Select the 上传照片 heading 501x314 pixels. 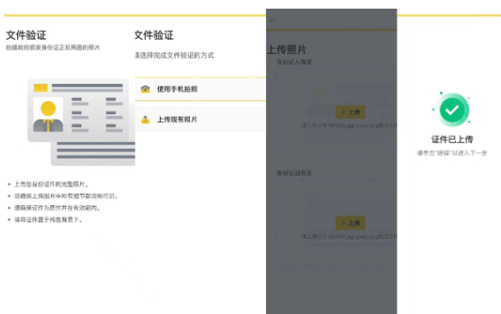287,49
